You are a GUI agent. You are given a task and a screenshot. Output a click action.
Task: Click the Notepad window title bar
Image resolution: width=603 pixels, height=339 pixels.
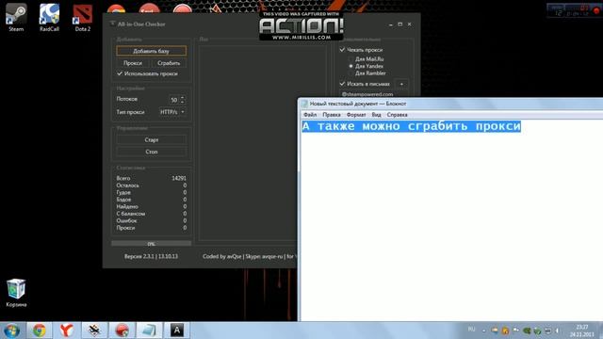[x=450, y=104]
